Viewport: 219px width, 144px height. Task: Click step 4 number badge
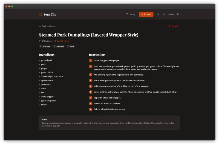[91, 80]
